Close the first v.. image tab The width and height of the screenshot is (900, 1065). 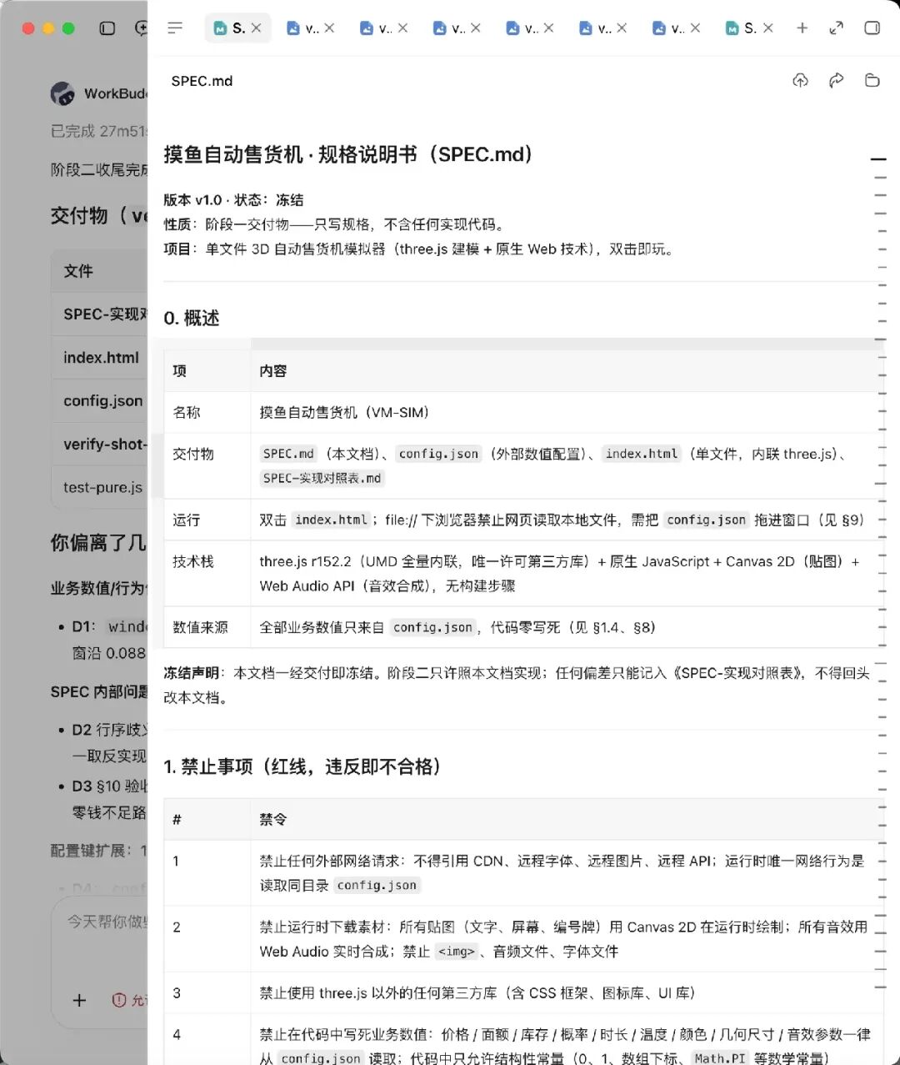[329, 28]
